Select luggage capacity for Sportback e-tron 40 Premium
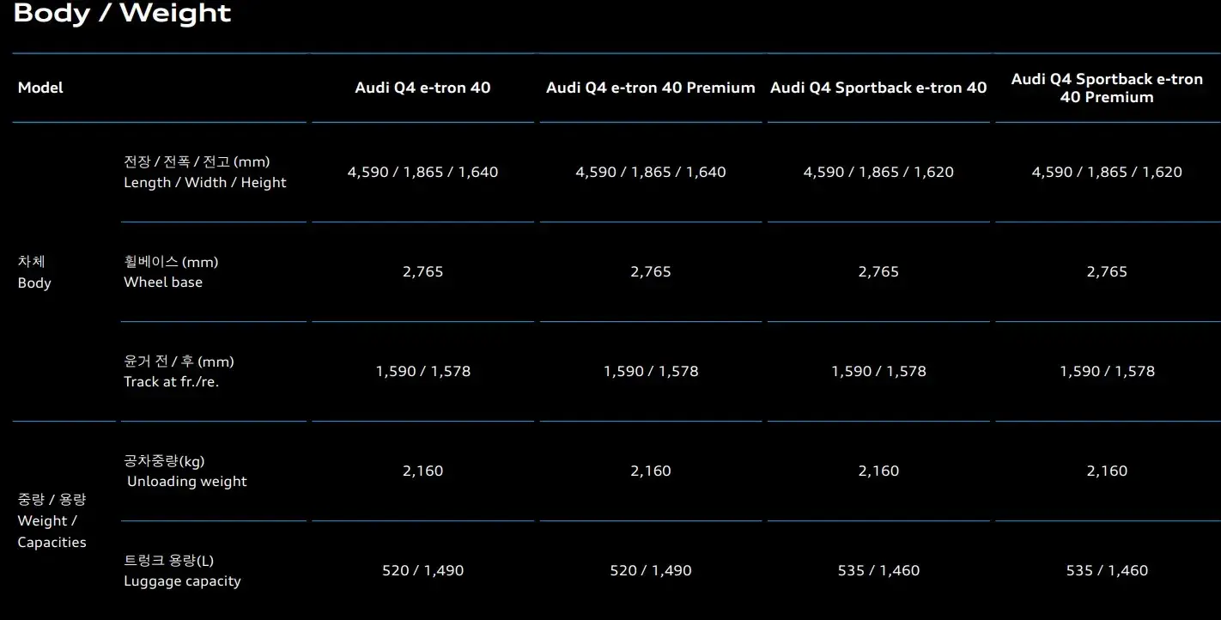1221x620 pixels. click(1107, 570)
